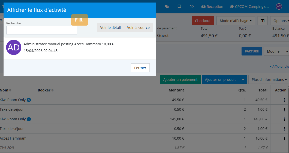289x153 pixels.
Task: Click the AD user avatar in top bar
Action: point(279,7)
